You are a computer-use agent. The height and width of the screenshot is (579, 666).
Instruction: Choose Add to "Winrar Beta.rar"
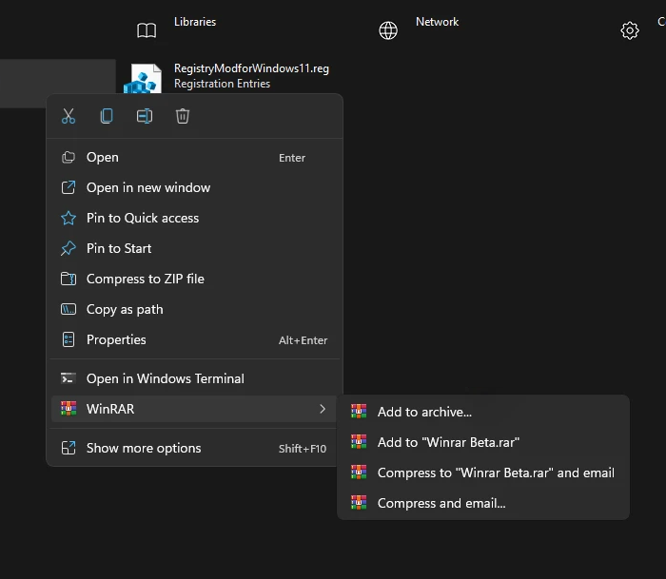[x=483, y=442]
